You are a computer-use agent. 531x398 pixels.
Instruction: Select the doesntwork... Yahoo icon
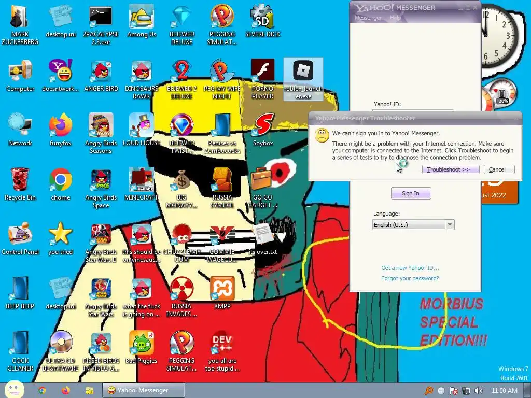pyautogui.click(x=60, y=76)
